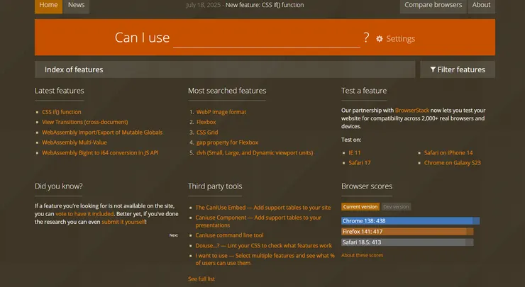
Task: Switch to Current version browser scores
Action: [x=360, y=207]
